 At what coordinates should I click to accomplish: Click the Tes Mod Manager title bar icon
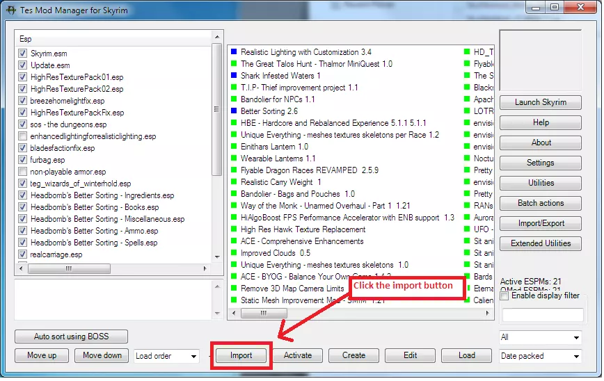(x=11, y=10)
